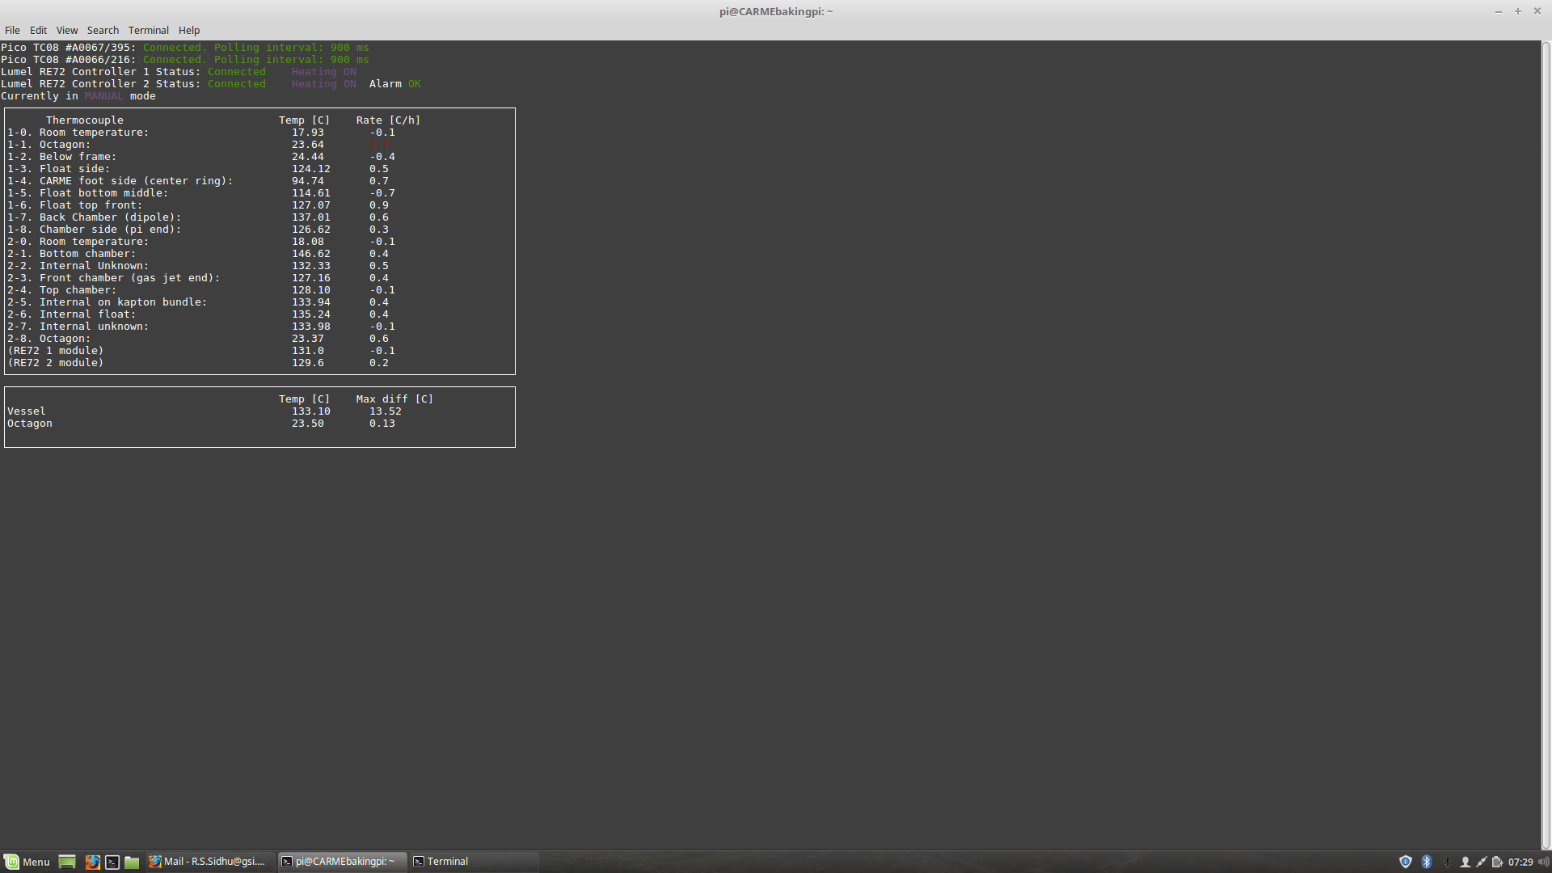Image resolution: width=1552 pixels, height=873 pixels.
Task: Open Firefox from the taskbar
Action: 93,862
